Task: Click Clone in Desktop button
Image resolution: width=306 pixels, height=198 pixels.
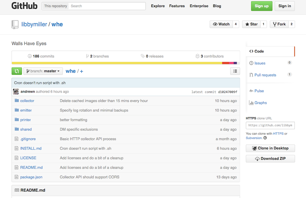Action: [270, 148]
